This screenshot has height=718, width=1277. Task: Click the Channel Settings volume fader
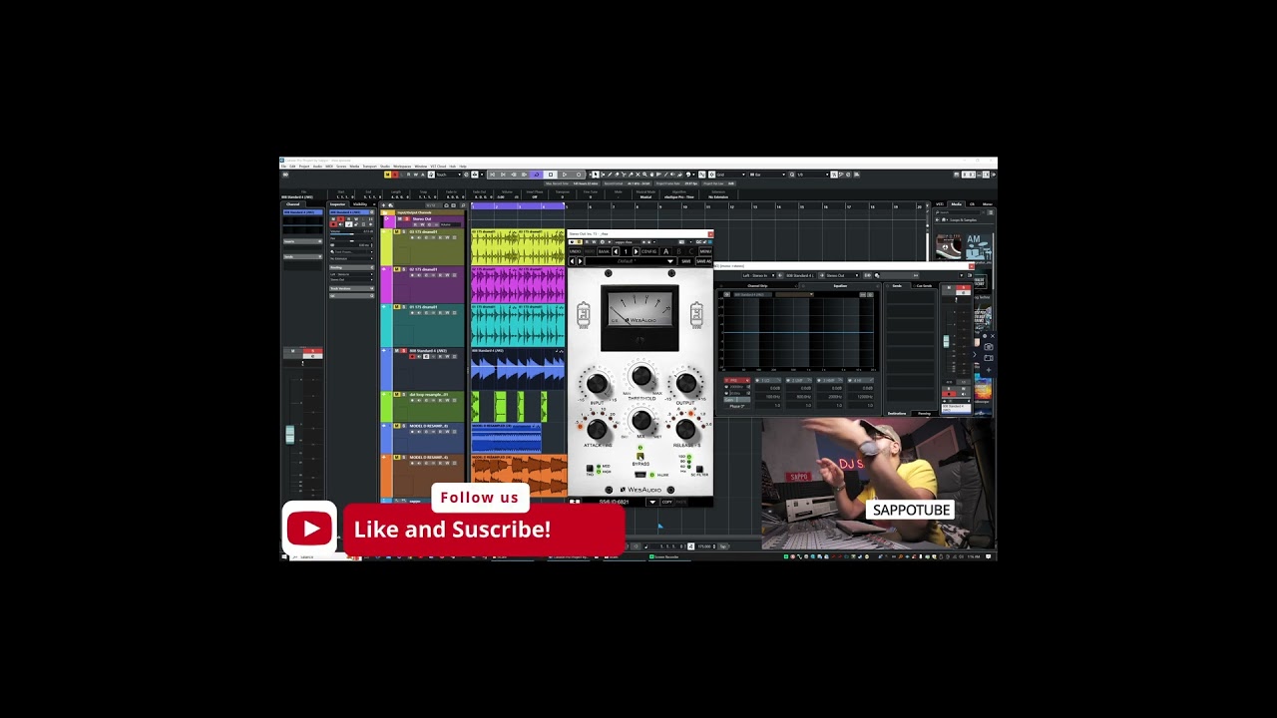tap(947, 342)
